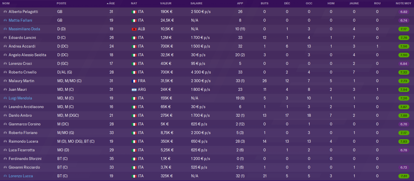Click the player icon beside Alberto Pelagotti
The width and height of the screenshot is (414, 181).
coord(5,12)
